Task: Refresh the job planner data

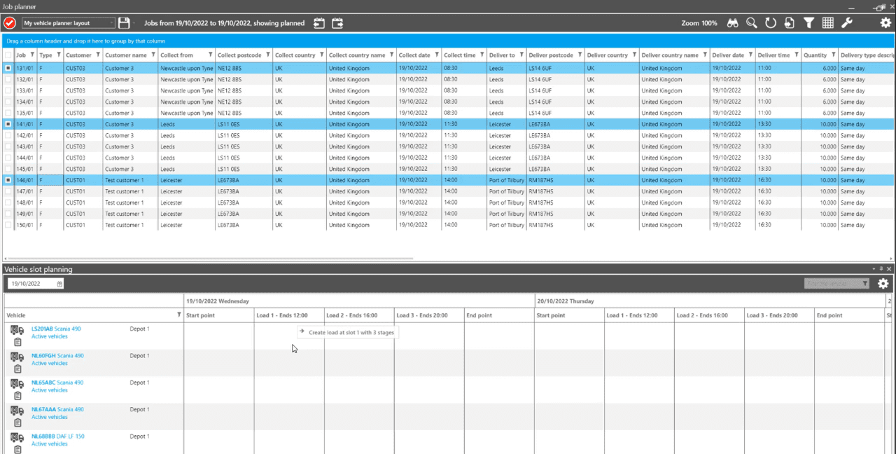Action: pos(770,23)
